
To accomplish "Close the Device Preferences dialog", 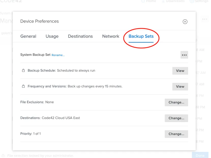I will [x=185, y=22].
